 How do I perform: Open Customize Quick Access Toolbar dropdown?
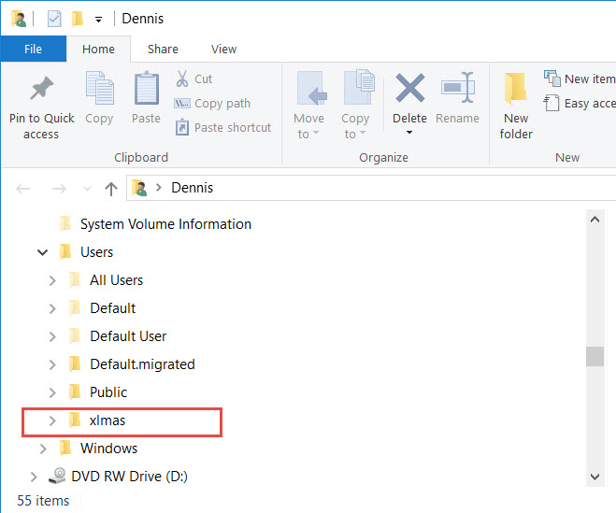click(x=98, y=19)
